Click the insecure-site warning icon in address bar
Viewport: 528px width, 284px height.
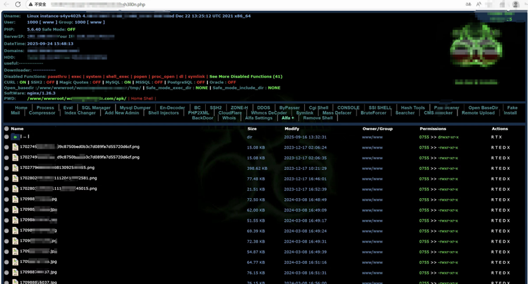(x=30, y=4)
